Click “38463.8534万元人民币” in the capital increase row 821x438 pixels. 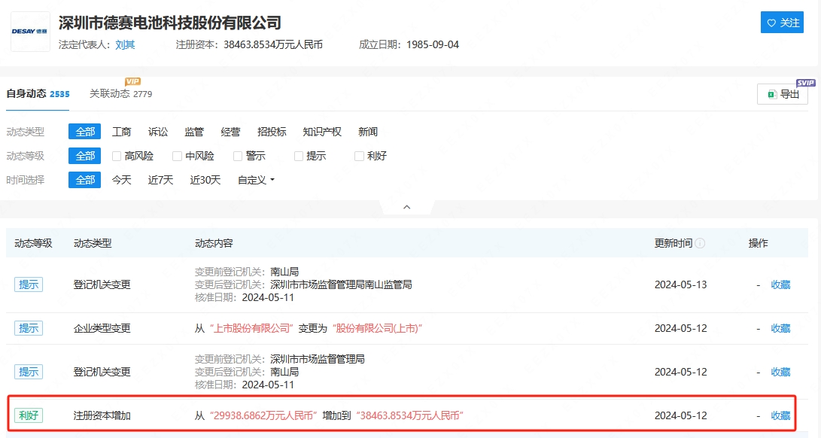coord(410,415)
